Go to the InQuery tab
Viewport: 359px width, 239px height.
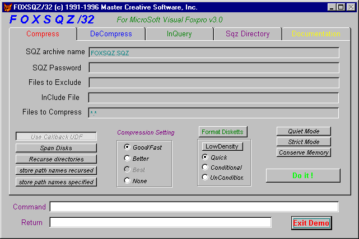(x=179, y=34)
